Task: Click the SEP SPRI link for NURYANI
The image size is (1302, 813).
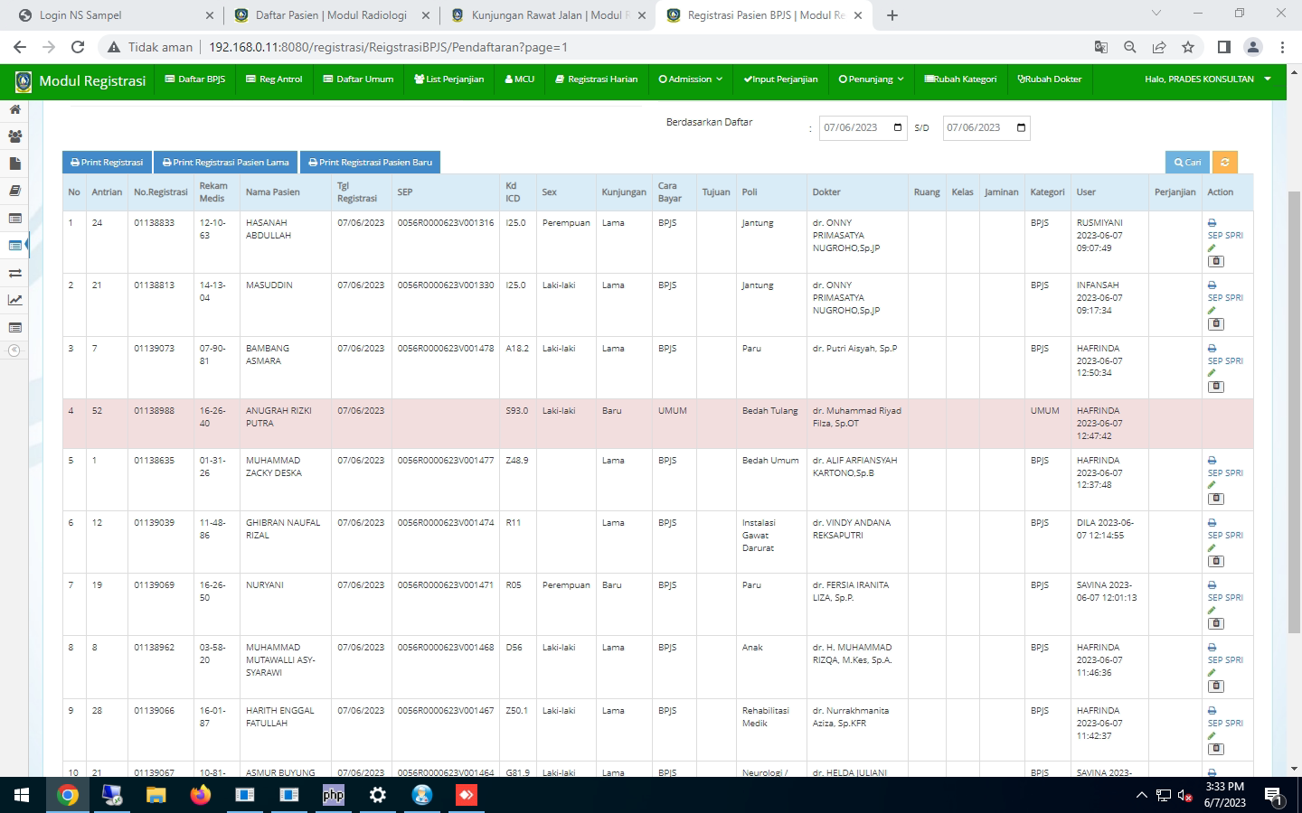Action: tap(1225, 597)
